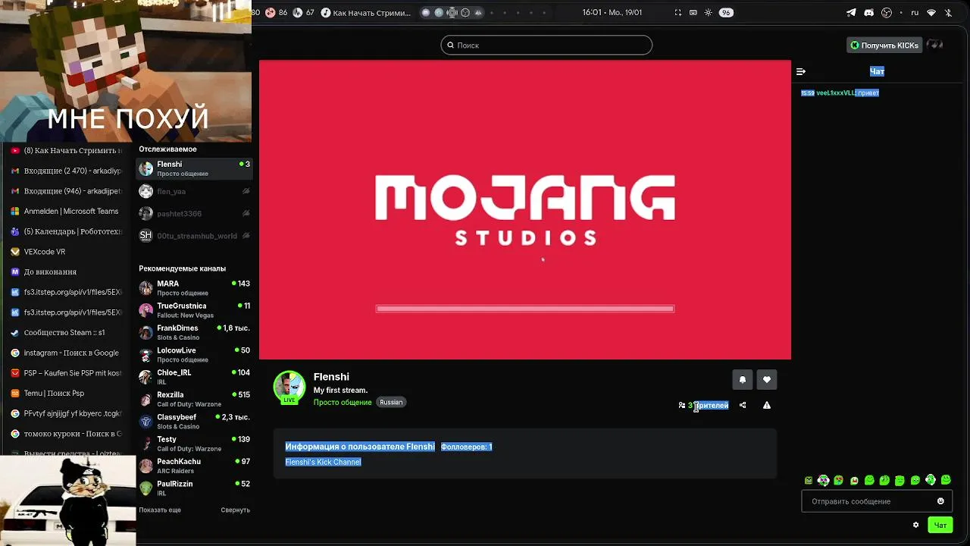The height and width of the screenshot is (546, 970).
Task: Switch to Gmail tab Входящие (2 470)
Action: coord(67,171)
